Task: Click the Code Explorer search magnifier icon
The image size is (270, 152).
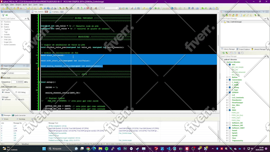Action: (x=28, y=19)
